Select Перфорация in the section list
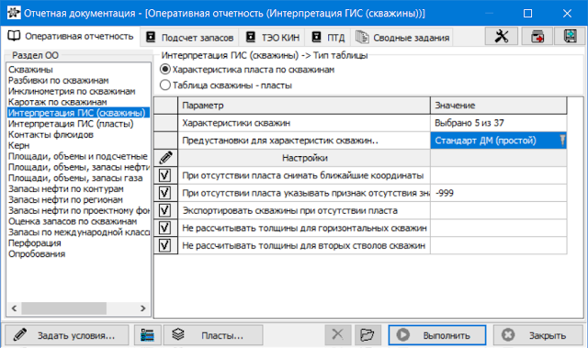The height and width of the screenshot is (348, 588). click(x=35, y=243)
